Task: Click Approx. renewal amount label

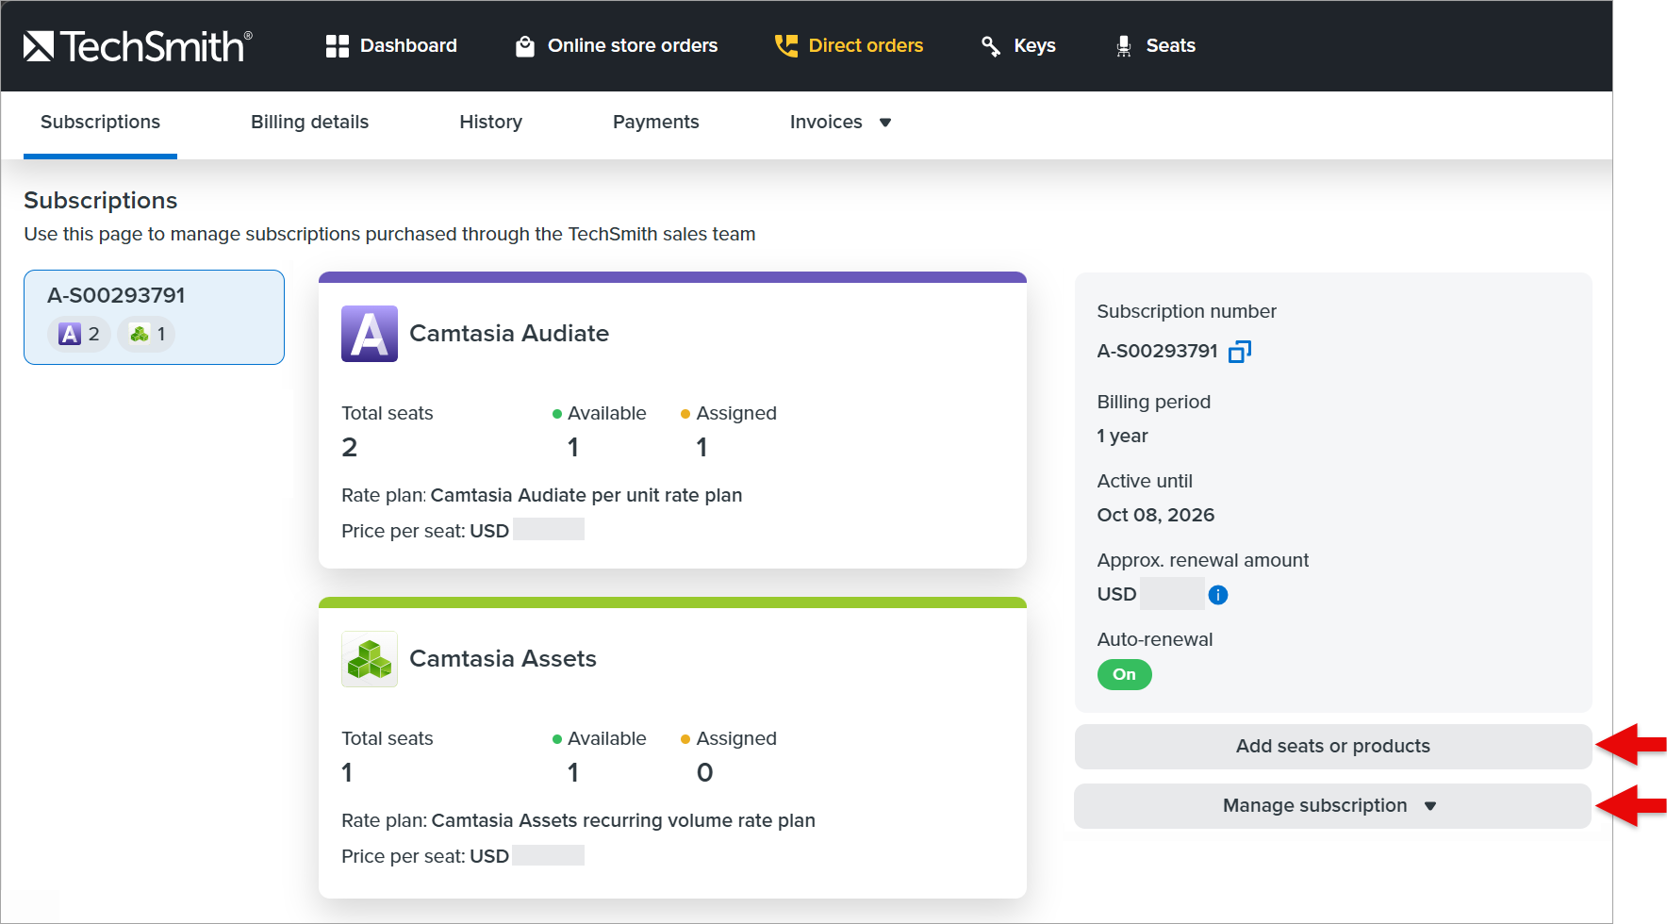Action: click(1202, 561)
